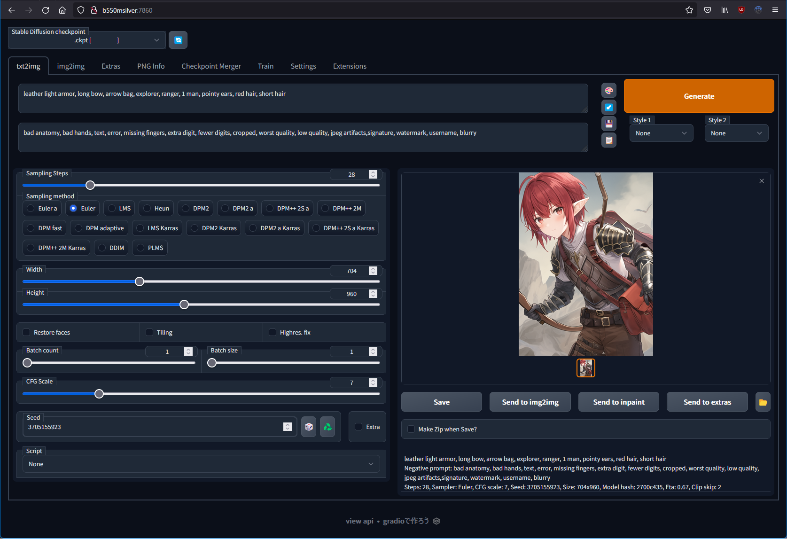Enable the Tiling option
The image size is (787, 539).
[148, 332]
